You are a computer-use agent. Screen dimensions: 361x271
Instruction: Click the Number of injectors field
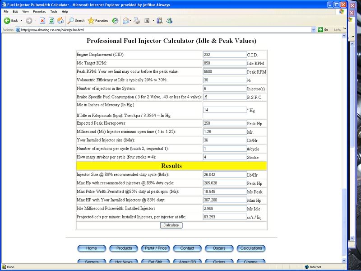[x=225, y=89]
